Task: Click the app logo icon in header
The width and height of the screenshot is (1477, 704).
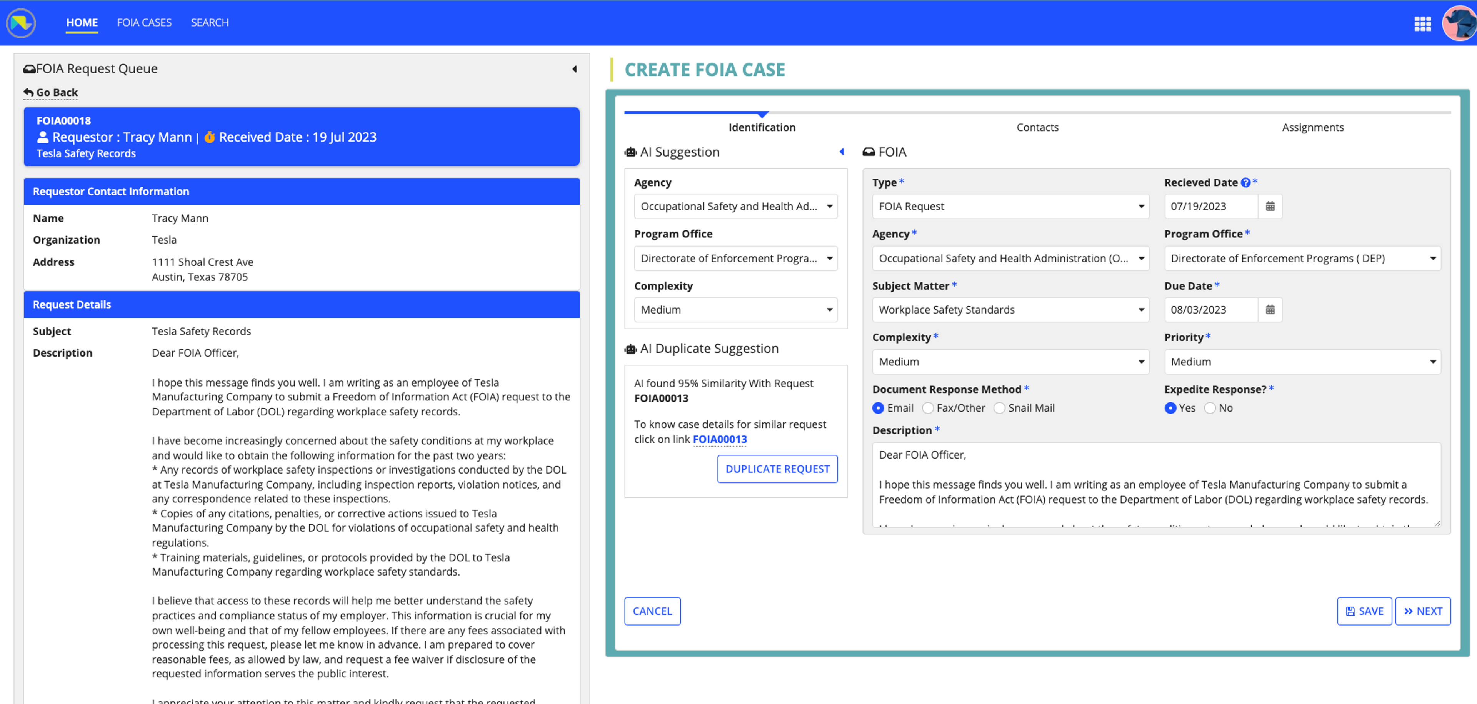Action: (21, 23)
